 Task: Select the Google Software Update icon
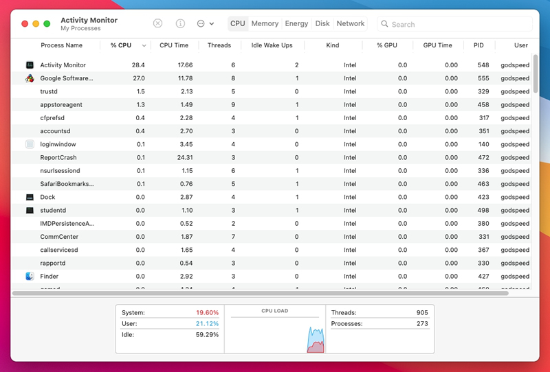(x=30, y=78)
